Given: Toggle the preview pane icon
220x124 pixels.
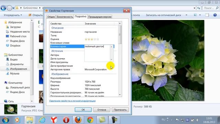Looking at the screenshot, I should [207, 15].
